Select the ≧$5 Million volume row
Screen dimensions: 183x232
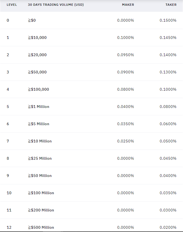point(91,124)
